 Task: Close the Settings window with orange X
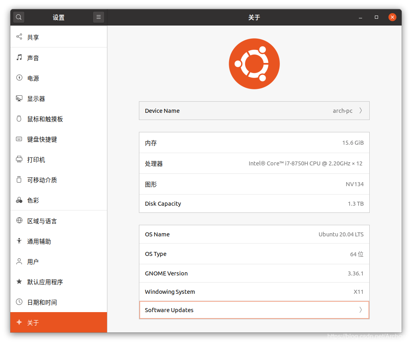(392, 17)
